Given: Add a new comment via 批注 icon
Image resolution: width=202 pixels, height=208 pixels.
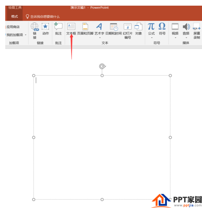Looking at the screenshot, I should tap(58, 26).
